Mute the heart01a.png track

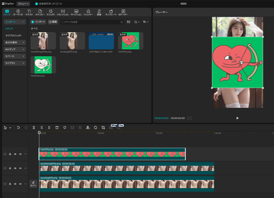20,154
